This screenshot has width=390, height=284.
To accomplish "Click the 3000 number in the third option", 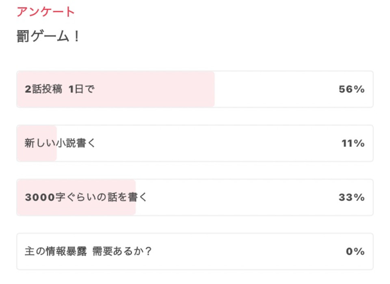I will (39, 198).
